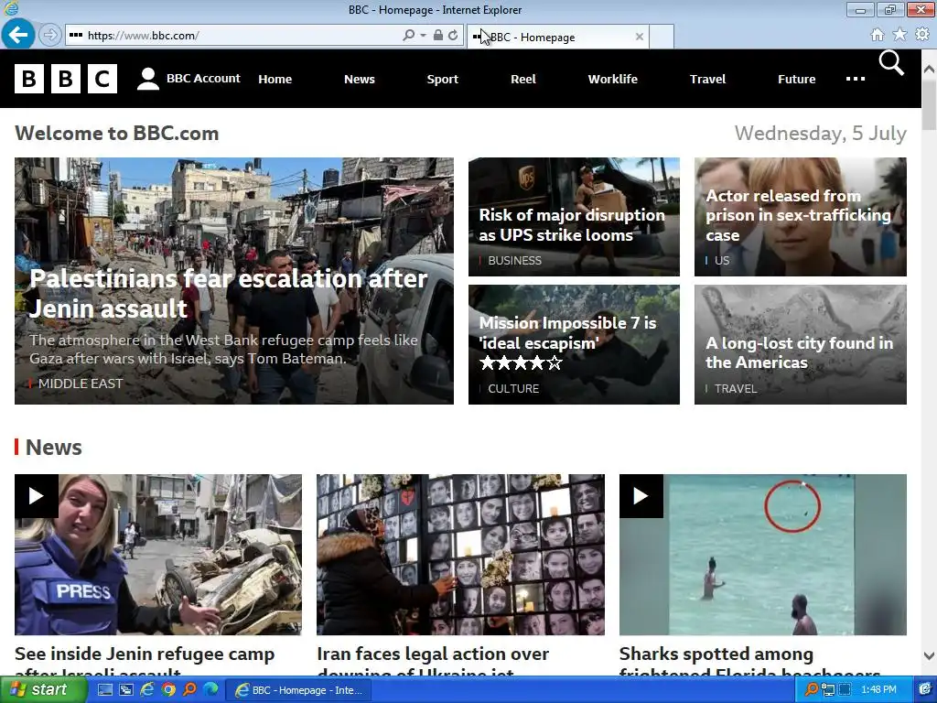Screen dimensions: 937x703
Task: Click the security lock icon in address bar
Action: point(438,36)
